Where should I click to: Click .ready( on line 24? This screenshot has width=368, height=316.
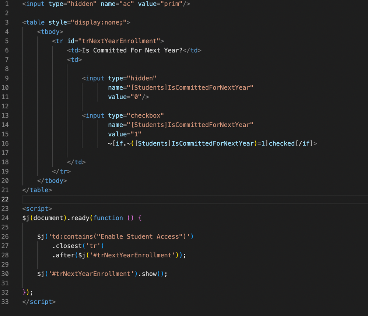point(80,218)
